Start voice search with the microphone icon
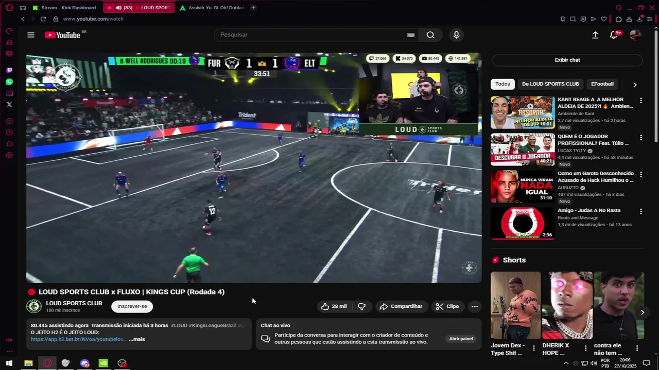659x370 pixels. pyautogui.click(x=456, y=35)
